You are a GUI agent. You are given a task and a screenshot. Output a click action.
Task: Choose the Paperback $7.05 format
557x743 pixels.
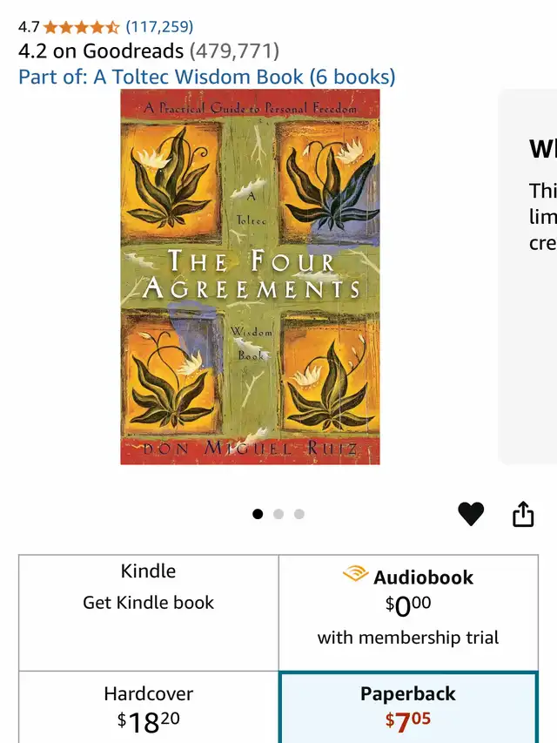point(408,707)
